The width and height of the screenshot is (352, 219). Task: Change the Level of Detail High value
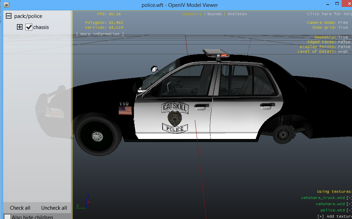point(343,51)
